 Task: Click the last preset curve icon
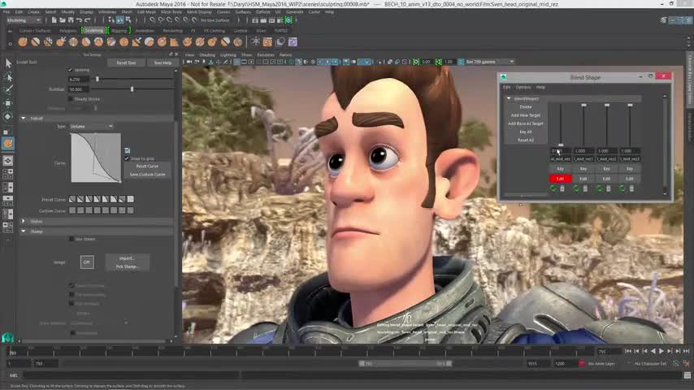(131, 199)
